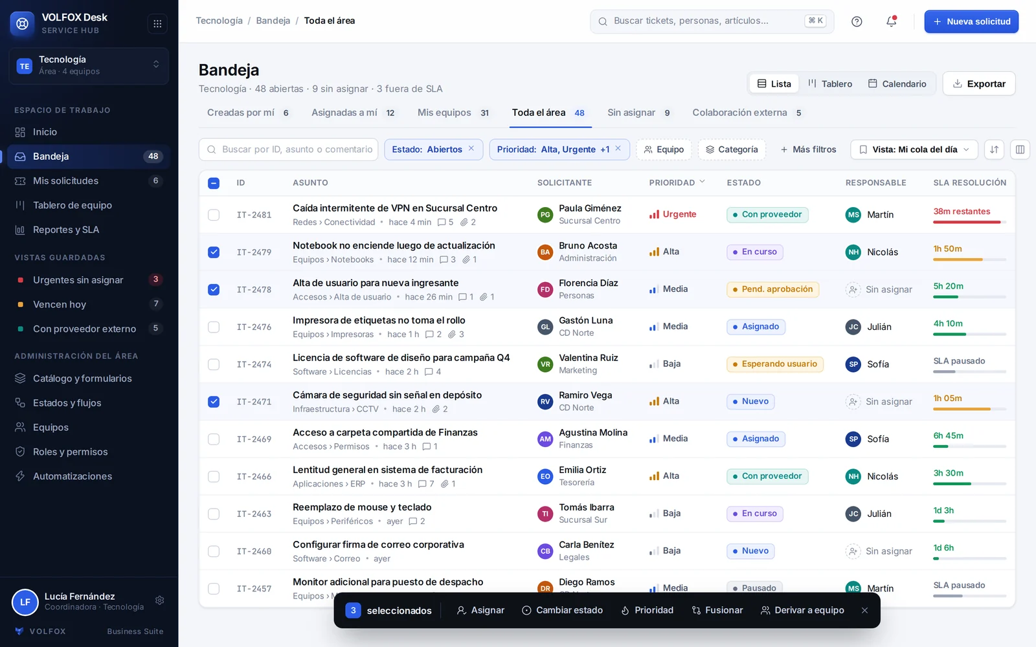Open the column layout settings icon
This screenshot has width=1036, height=647.
1020,149
